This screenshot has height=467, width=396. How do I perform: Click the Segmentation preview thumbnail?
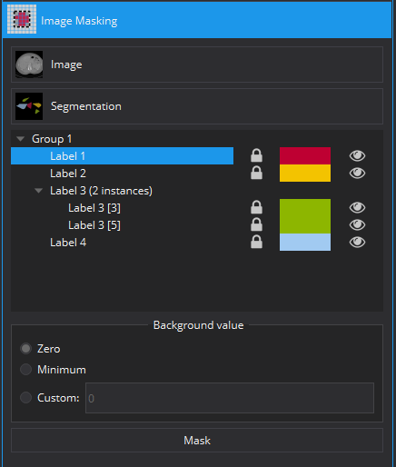(x=29, y=106)
